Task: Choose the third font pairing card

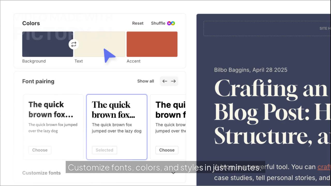Action: [x=167, y=150]
